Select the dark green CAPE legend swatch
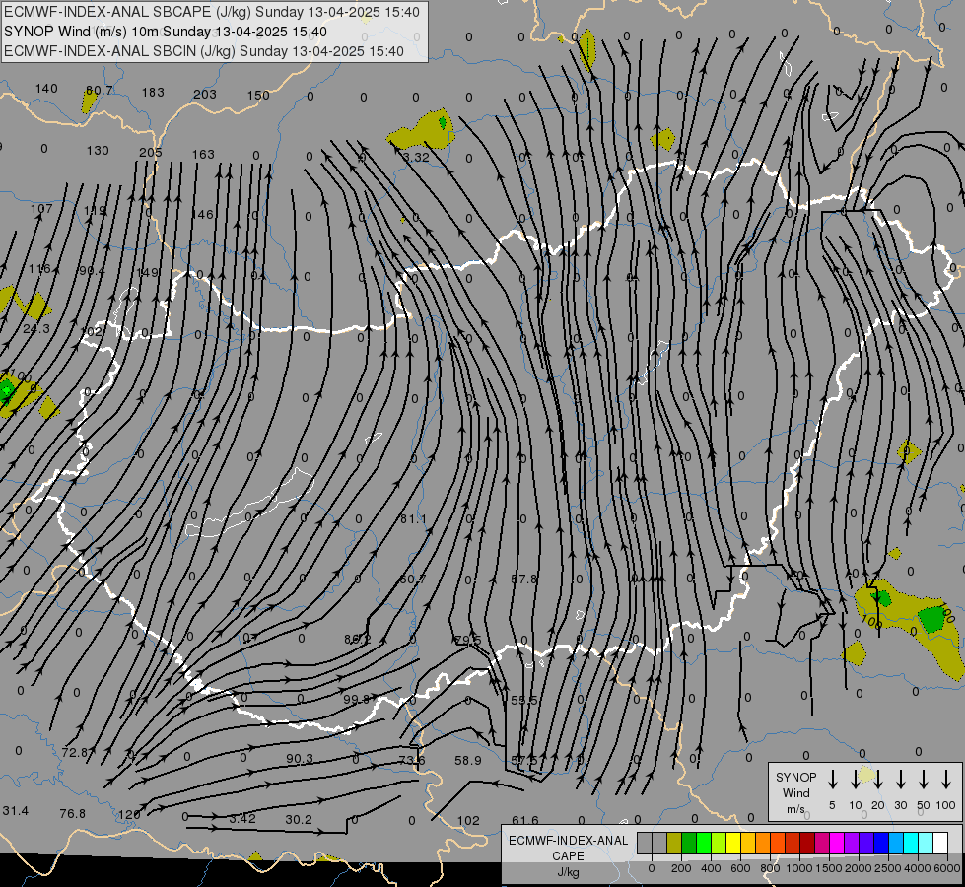The width and height of the screenshot is (965, 887). point(689,843)
